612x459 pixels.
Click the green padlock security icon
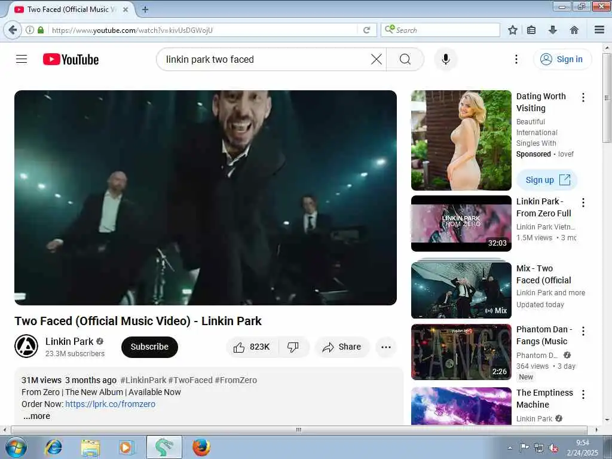tap(41, 30)
